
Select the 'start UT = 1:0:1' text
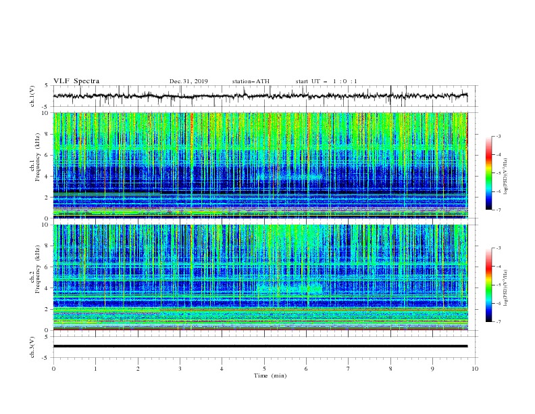pos(326,81)
